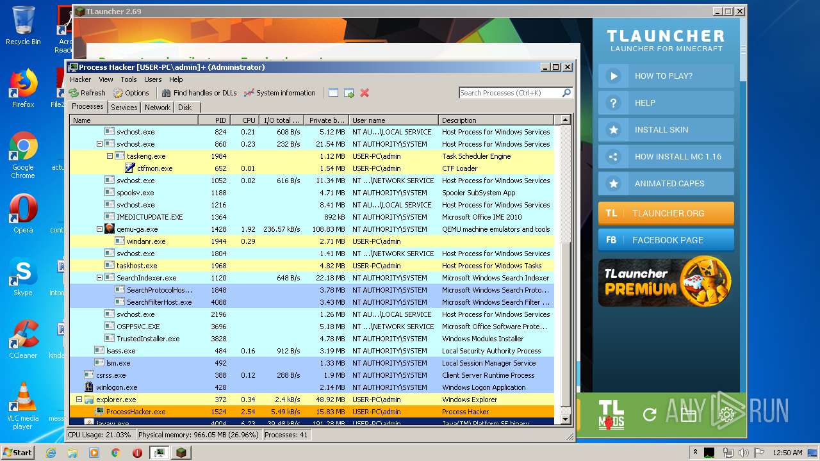820x461 pixels.
Task: Click the VLC media player desktop icon
Action: click(23, 406)
